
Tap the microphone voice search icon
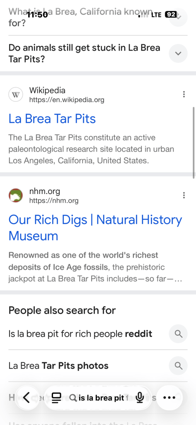point(140,398)
